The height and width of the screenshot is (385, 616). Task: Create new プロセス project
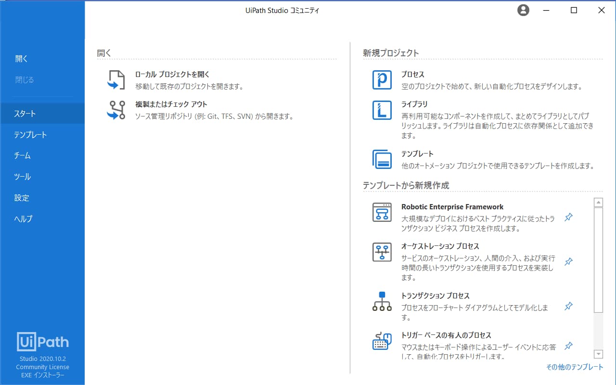tap(413, 75)
